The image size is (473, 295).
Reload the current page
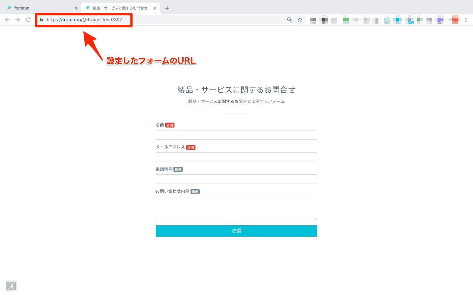pyautogui.click(x=28, y=20)
